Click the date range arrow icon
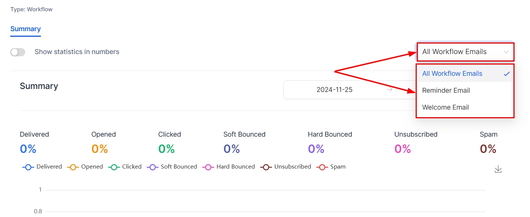 (390, 90)
